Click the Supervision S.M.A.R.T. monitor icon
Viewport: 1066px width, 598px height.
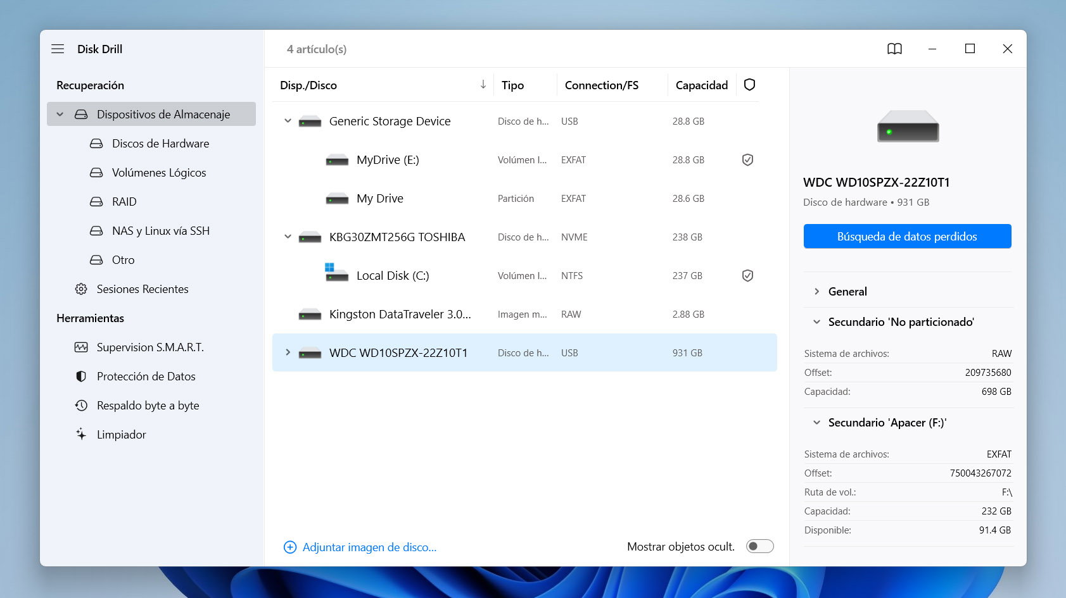(81, 347)
